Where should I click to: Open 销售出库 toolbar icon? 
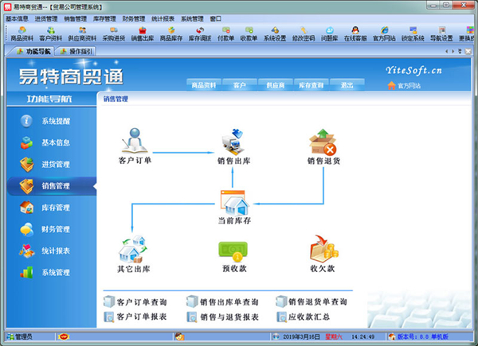143,33
